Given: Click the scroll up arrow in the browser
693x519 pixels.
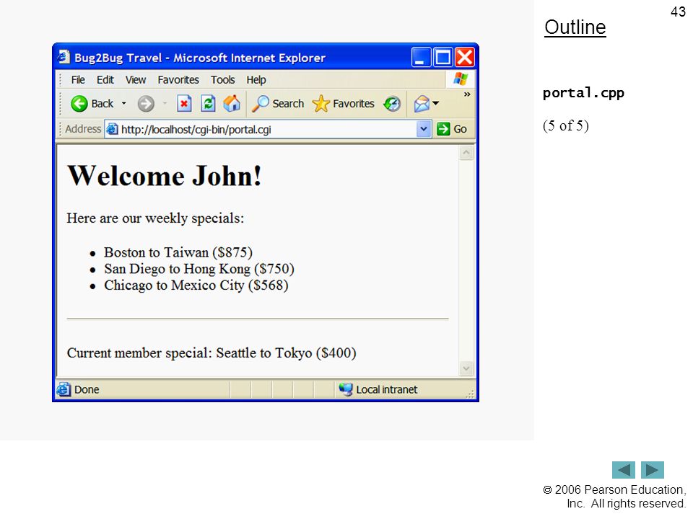Looking at the screenshot, I should click(466, 153).
